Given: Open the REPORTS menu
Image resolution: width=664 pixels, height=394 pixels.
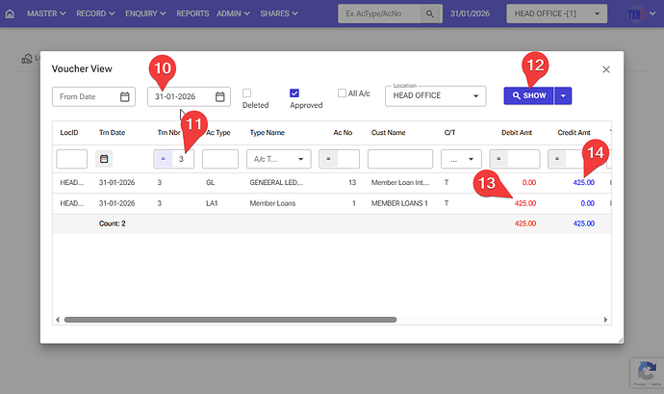Looking at the screenshot, I should pos(192,14).
